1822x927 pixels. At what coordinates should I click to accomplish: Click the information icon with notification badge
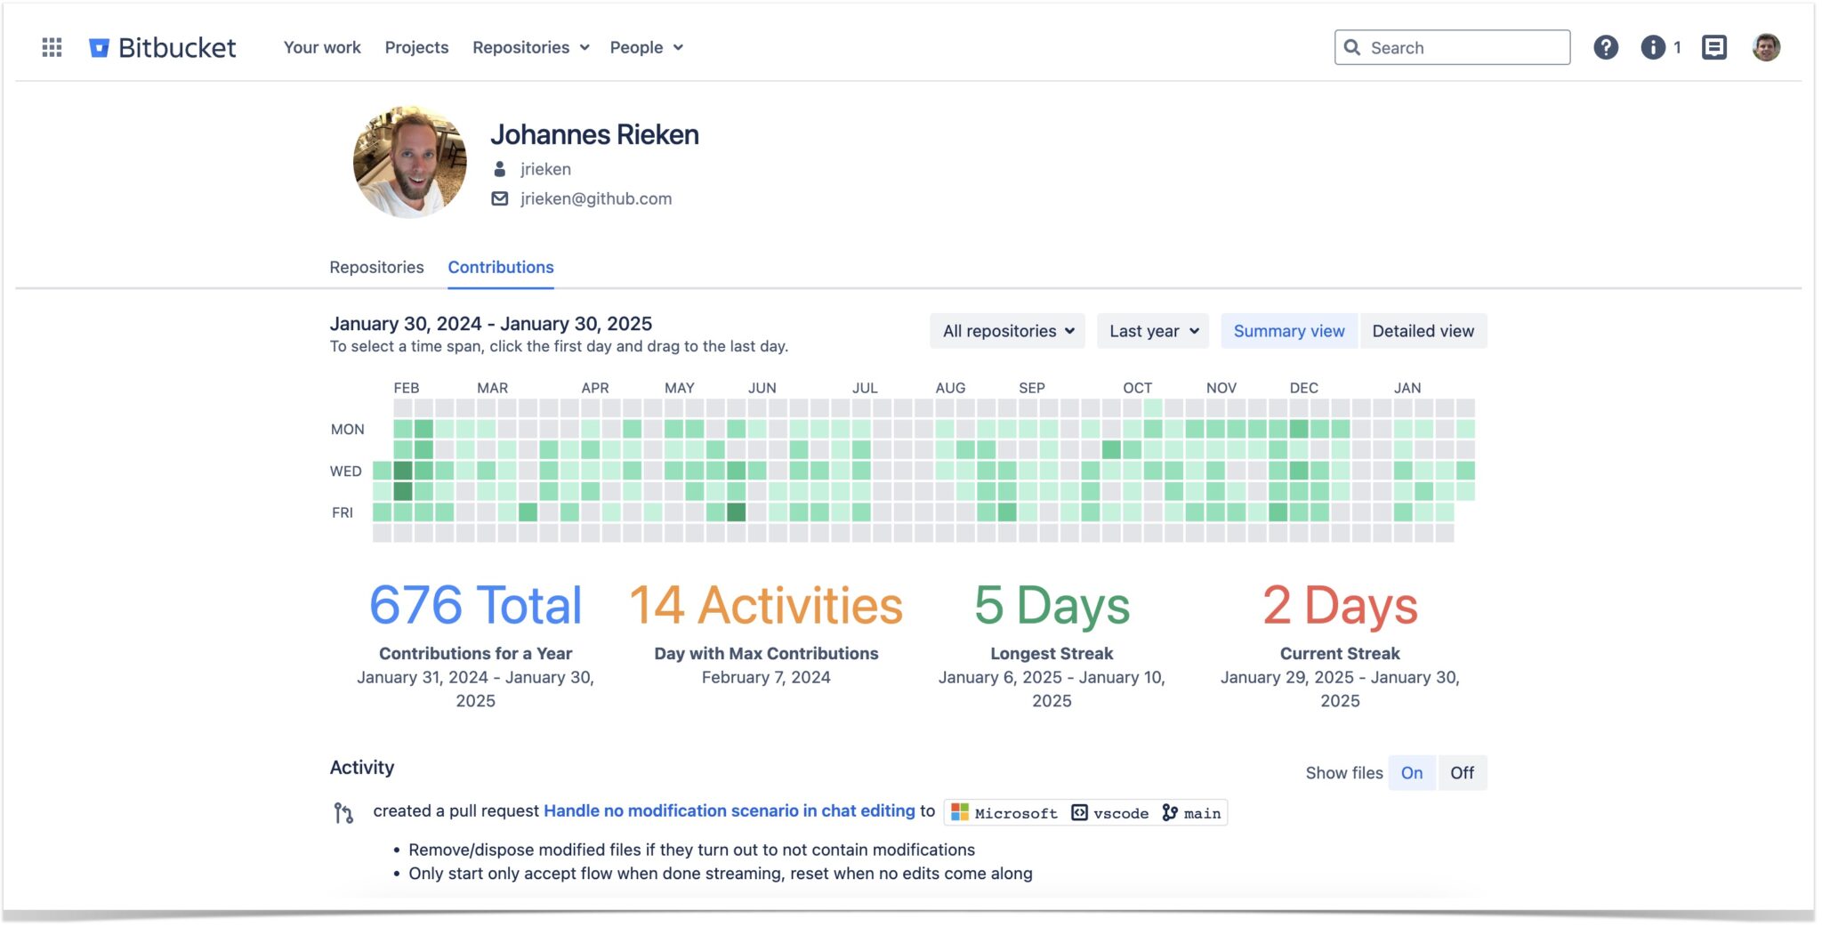1655,47
